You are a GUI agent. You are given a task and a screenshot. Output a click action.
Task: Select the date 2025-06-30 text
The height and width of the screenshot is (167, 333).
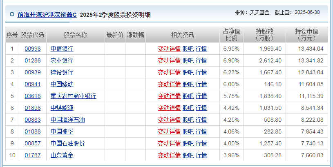coord(307,12)
